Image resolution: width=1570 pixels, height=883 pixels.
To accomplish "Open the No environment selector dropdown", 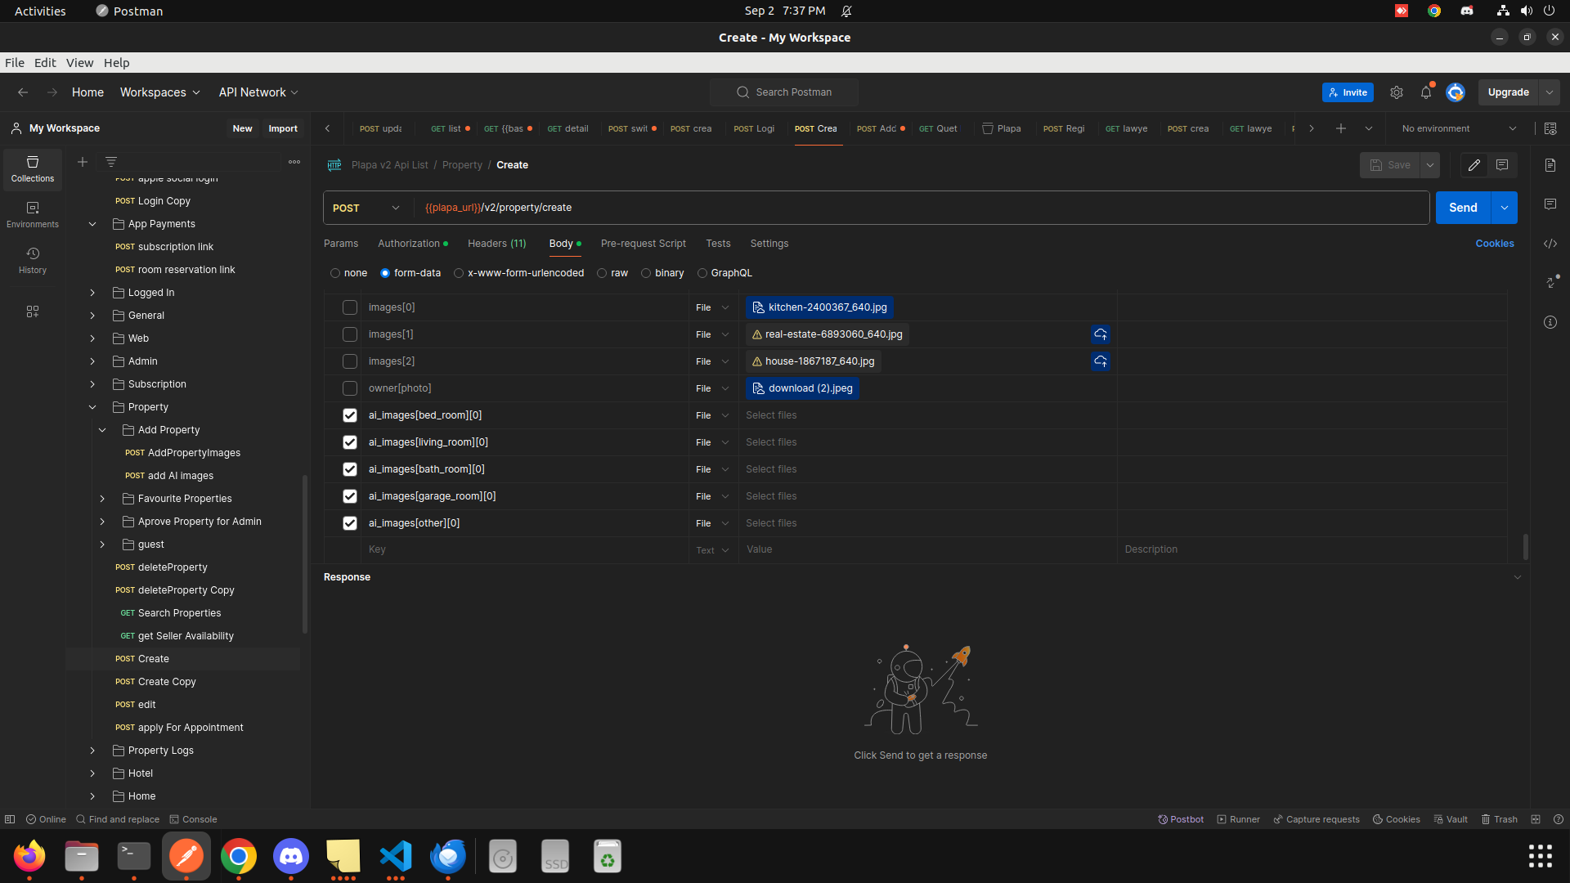I will click(1459, 128).
